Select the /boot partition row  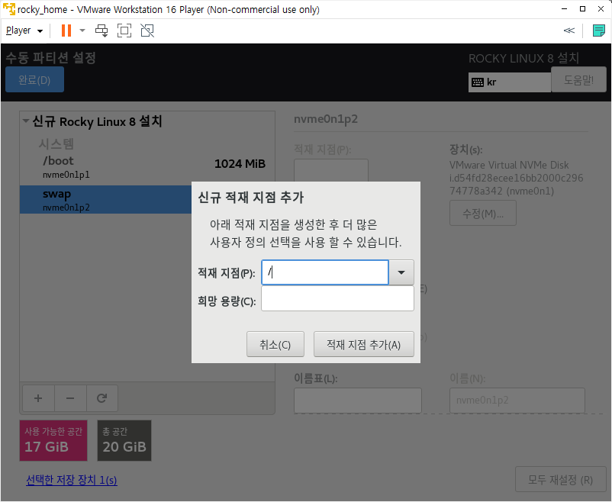(147, 167)
